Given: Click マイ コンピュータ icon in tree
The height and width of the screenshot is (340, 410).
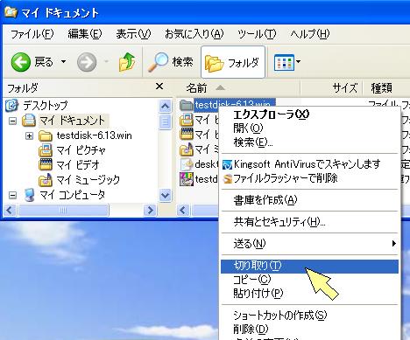Looking at the screenshot, I should [x=29, y=195].
